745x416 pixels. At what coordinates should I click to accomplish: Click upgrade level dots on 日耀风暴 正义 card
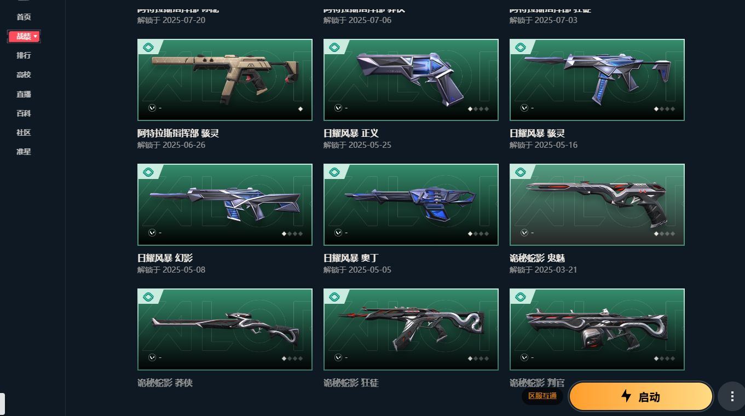478,109
